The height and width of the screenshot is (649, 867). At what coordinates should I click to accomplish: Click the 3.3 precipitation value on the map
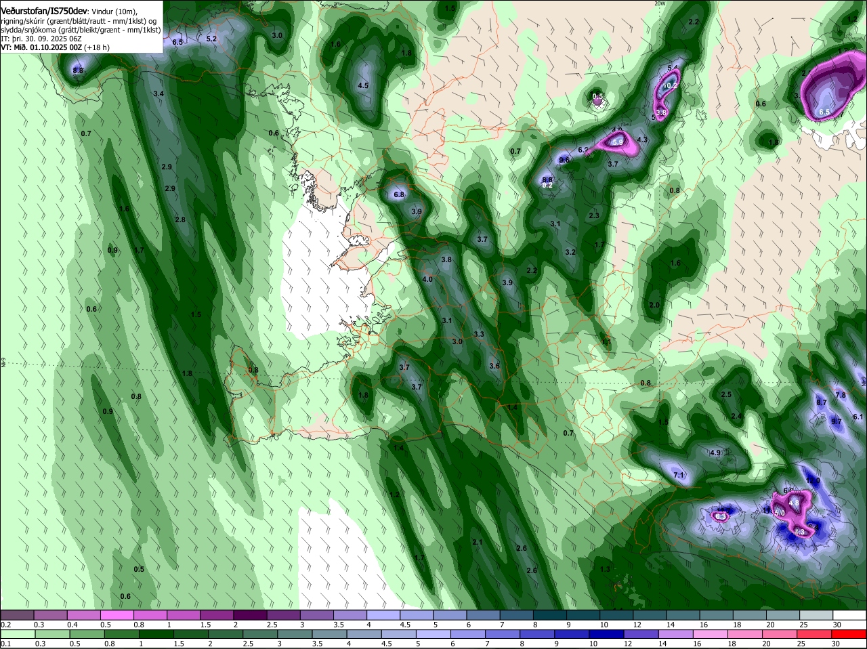[479, 335]
